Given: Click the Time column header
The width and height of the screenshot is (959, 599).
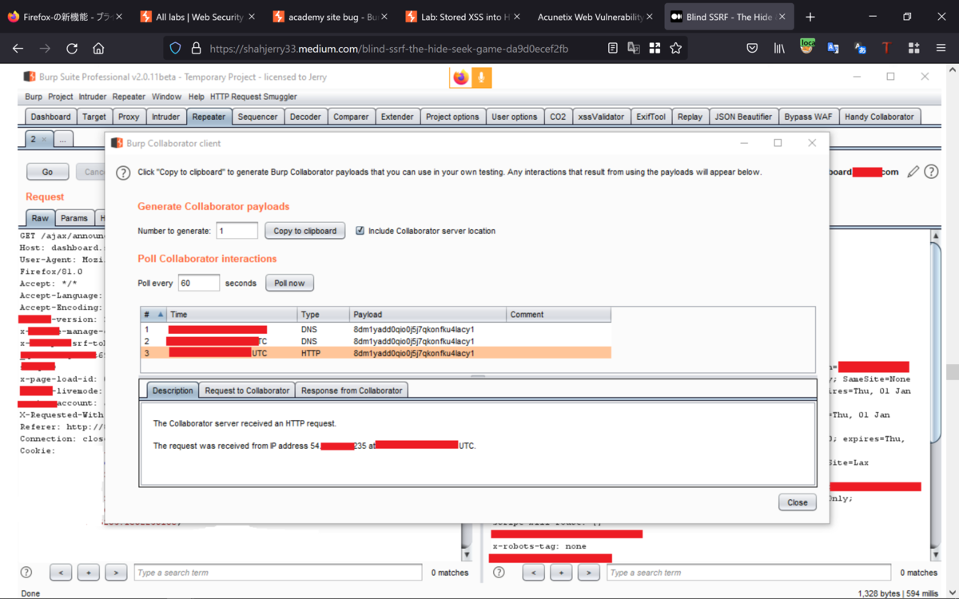Looking at the screenshot, I should [232, 315].
